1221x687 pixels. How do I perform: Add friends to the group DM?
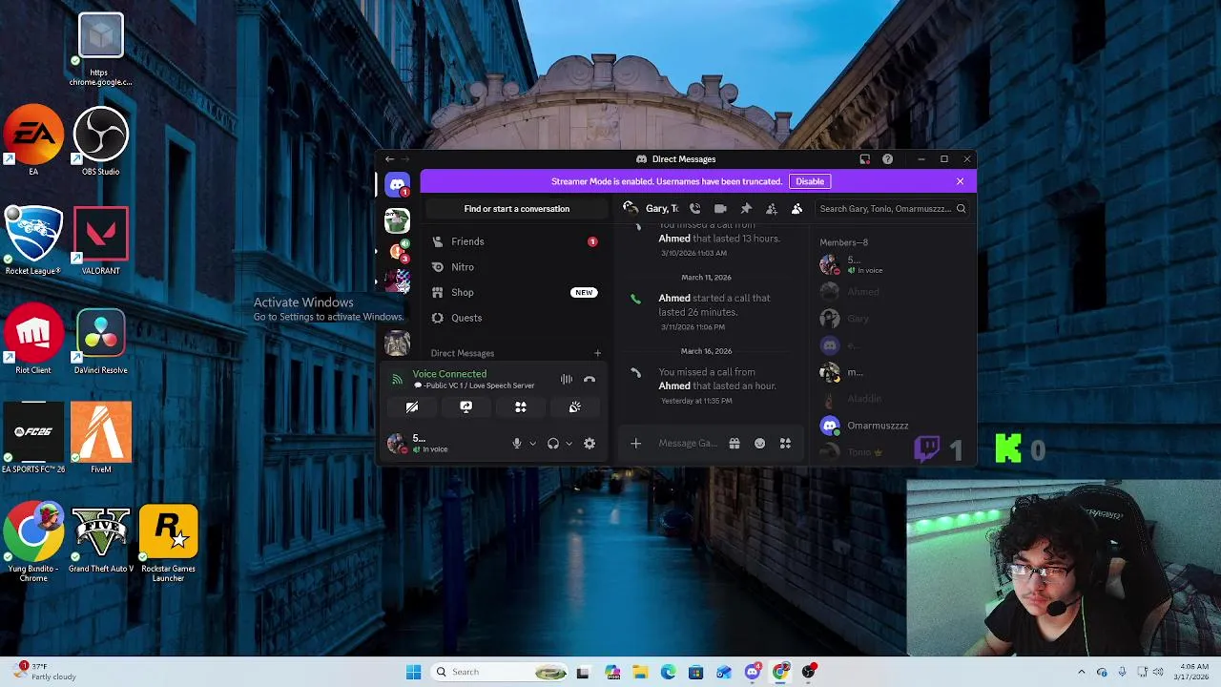[772, 208]
